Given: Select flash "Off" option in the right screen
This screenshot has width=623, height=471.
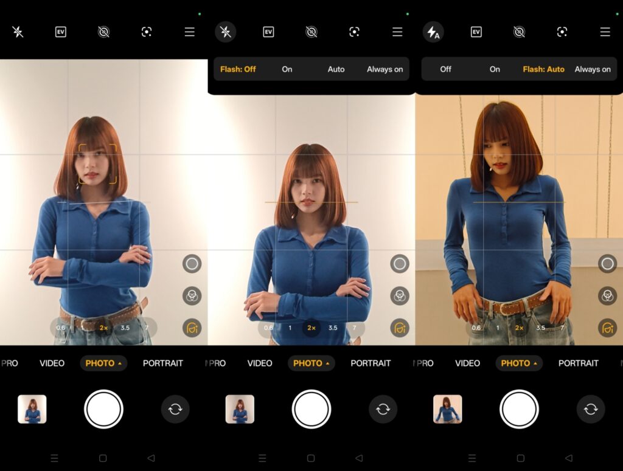Looking at the screenshot, I should [445, 69].
